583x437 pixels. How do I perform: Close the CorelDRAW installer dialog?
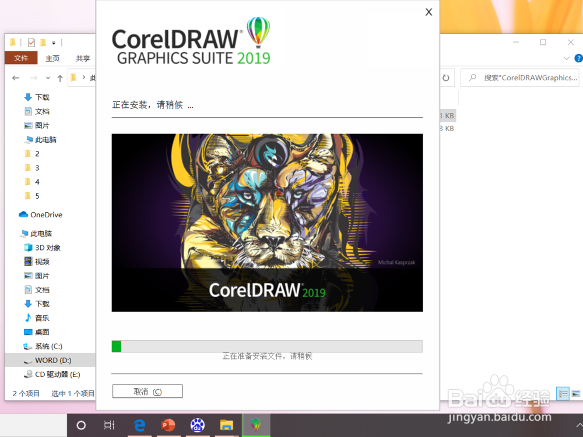429,12
